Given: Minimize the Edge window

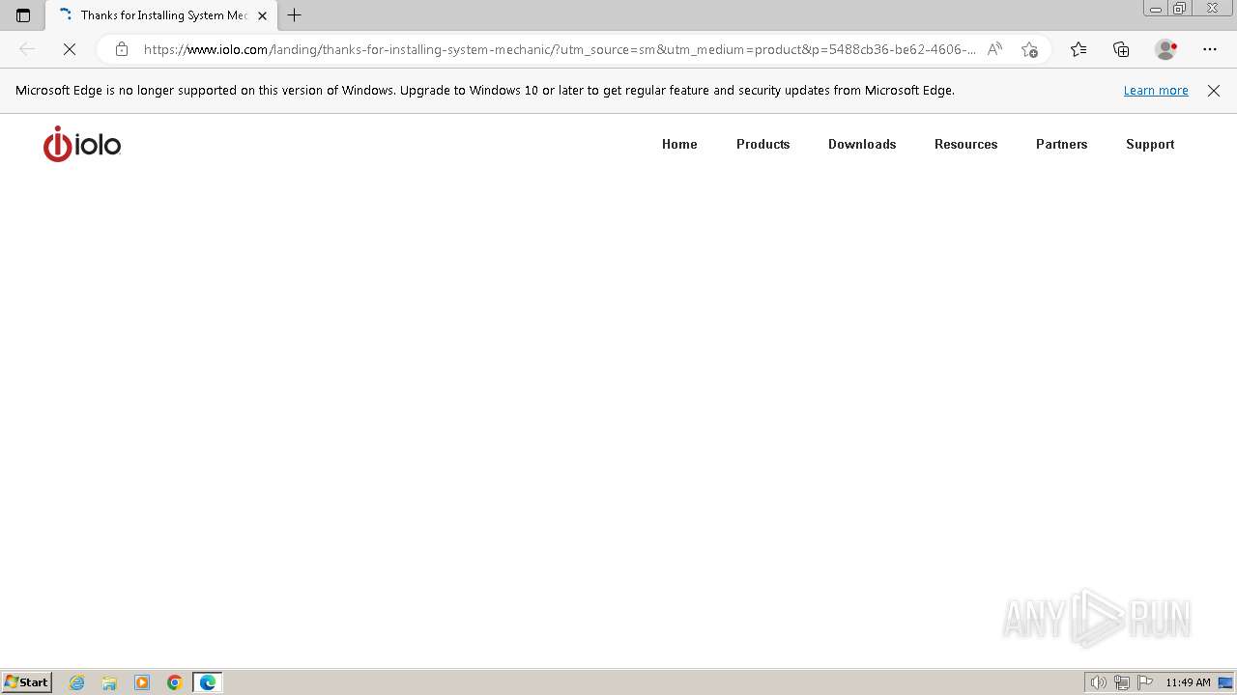Looking at the screenshot, I should pyautogui.click(x=1156, y=9).
